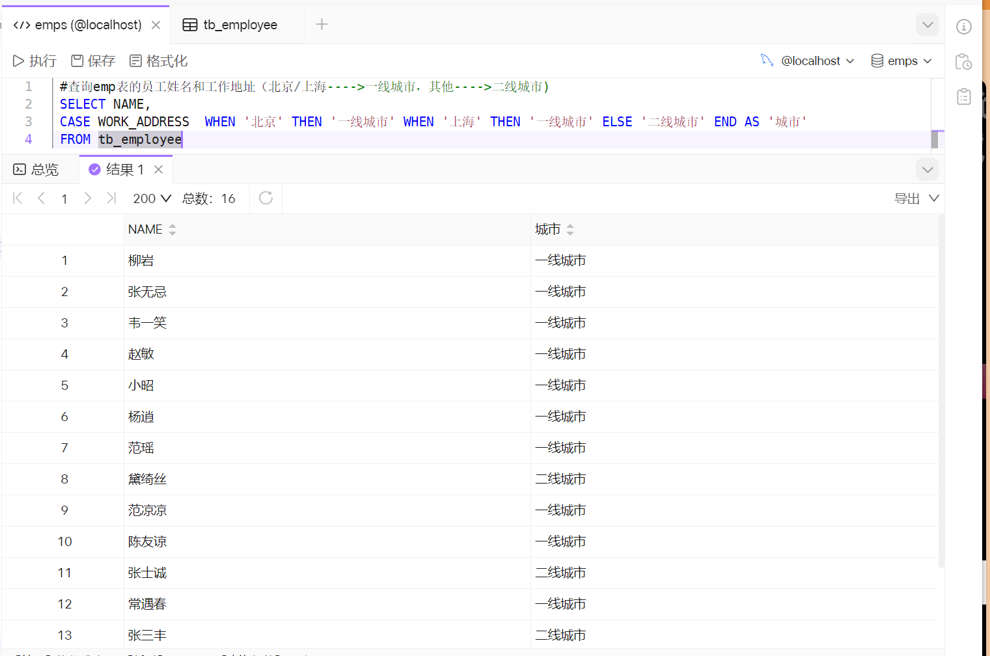Select the cell 杨逍
990x656 pixels.
(x=327, y=417)
